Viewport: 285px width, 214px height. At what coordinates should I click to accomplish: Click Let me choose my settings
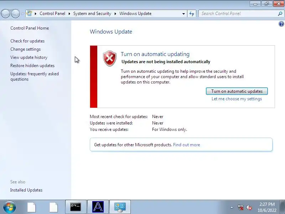coord(237,99)
